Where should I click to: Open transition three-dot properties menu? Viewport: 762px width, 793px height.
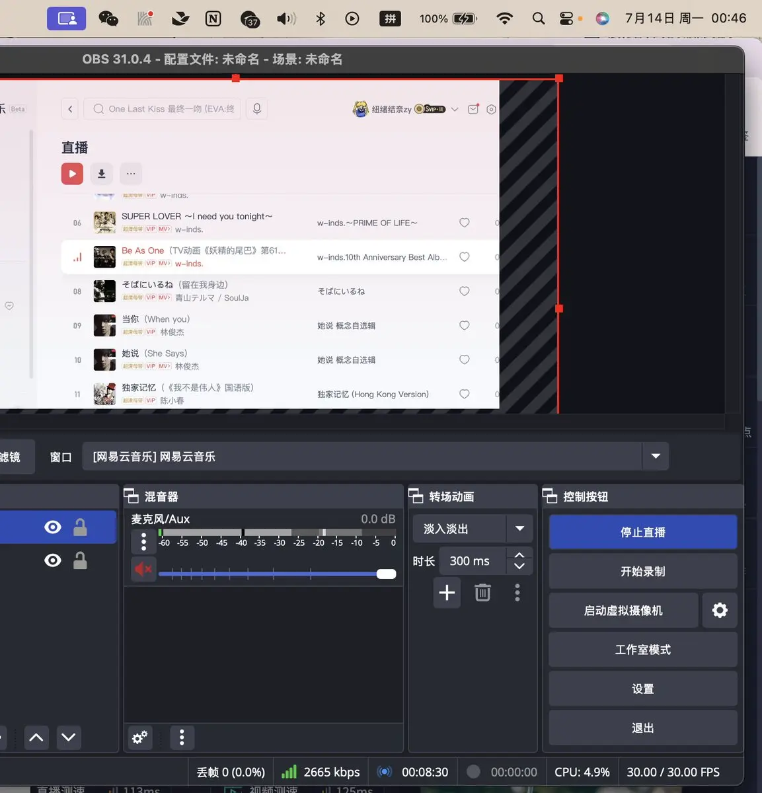[x=517, y=593]
